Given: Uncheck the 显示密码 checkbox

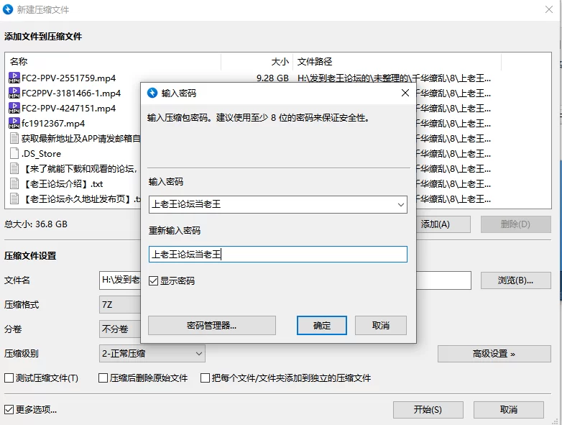Looking at the screenshot, I should coord(153,280).
